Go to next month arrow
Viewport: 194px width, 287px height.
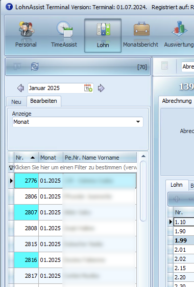coord(101,88)
